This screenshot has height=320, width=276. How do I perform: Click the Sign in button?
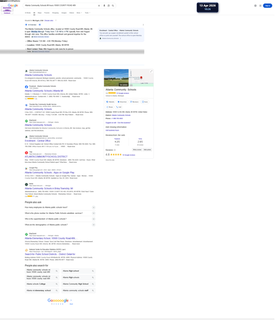tap(268, 6)
